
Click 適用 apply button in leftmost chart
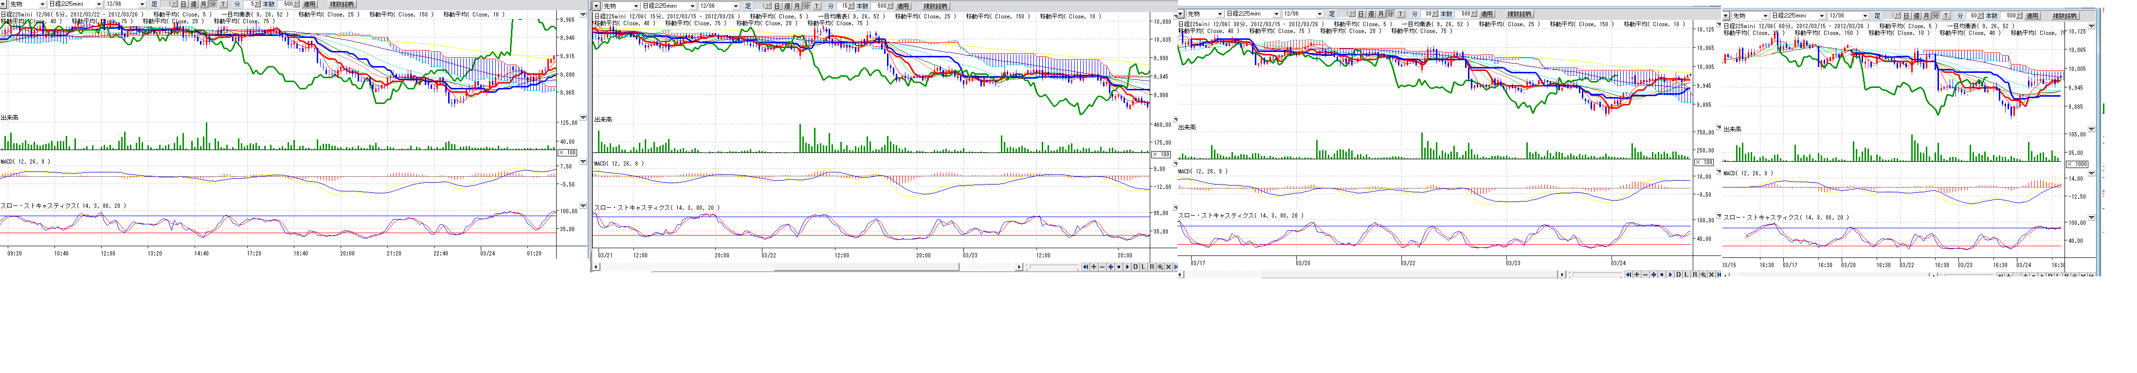309,4
